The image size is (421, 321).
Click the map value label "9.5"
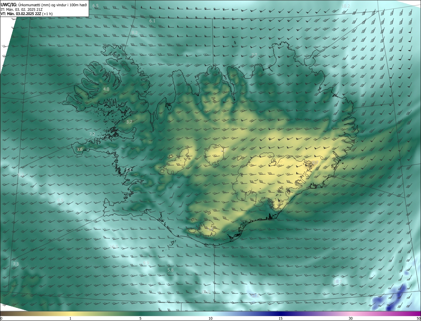(60, 200)
